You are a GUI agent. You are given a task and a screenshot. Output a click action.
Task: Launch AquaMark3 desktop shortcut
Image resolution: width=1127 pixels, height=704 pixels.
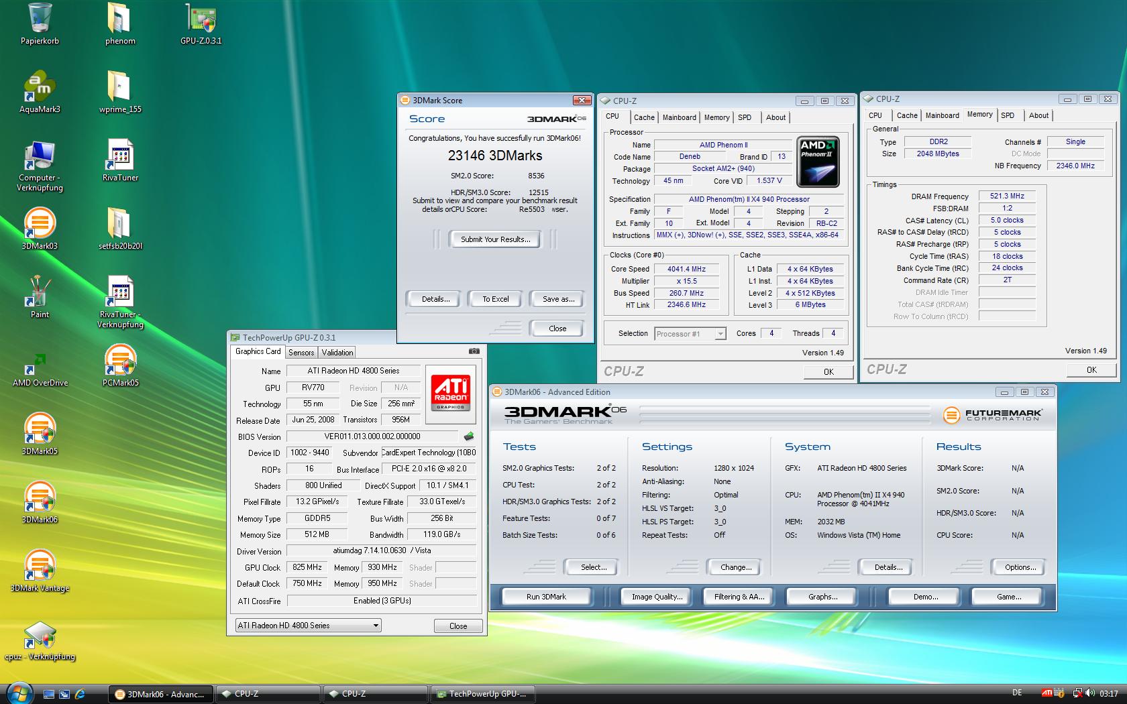tap(40, 93)
